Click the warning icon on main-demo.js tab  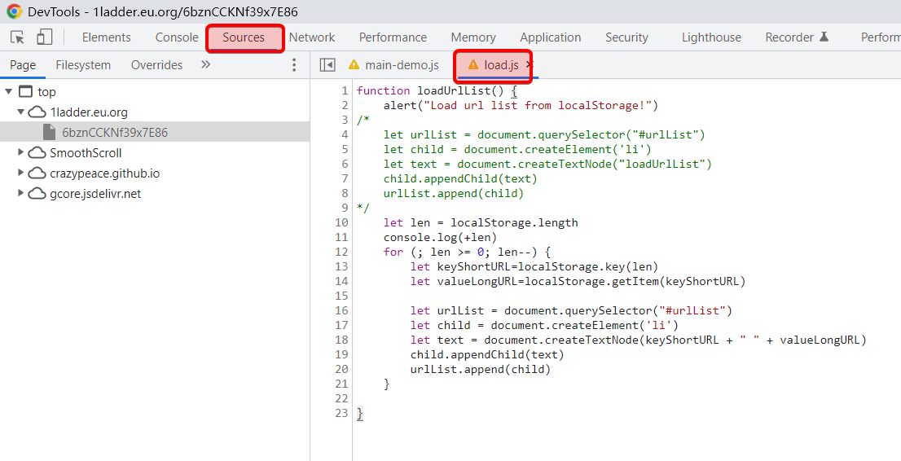354,65
